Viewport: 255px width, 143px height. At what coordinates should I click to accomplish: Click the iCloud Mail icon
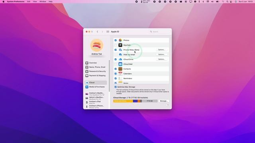click(120, 64)
